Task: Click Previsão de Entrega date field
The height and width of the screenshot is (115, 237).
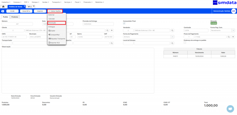Action: click(98, 24)
